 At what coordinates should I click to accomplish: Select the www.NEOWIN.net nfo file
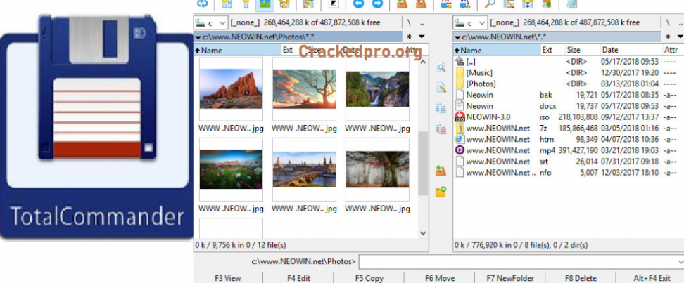569,173
